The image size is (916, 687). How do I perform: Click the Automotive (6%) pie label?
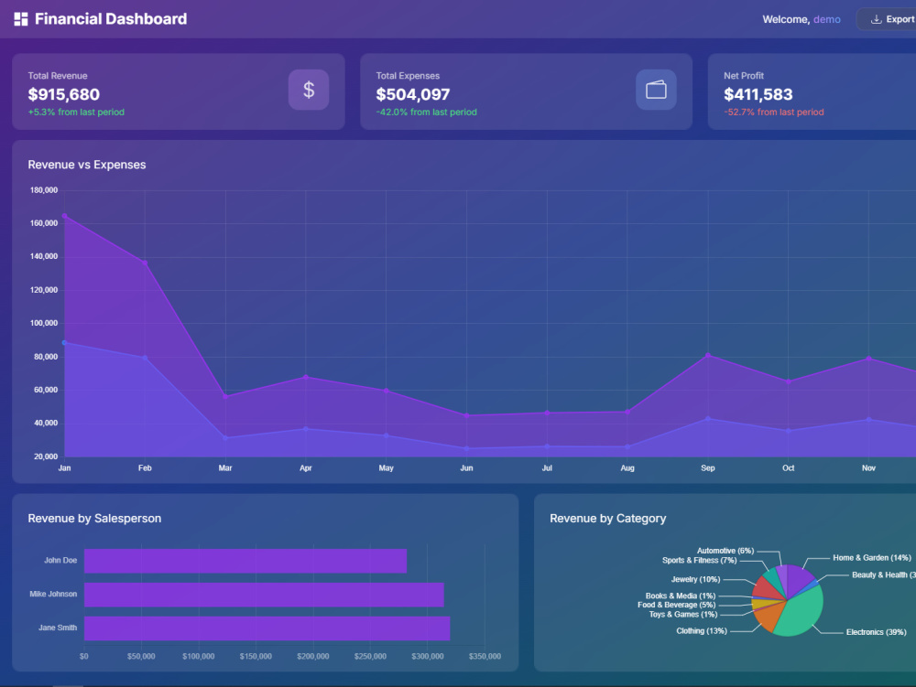(x=725, y=551)
